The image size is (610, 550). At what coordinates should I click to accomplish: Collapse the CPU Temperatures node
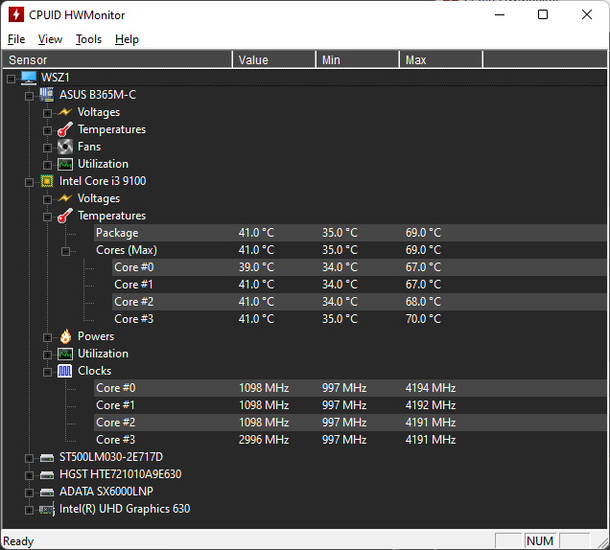coord(47,217)
